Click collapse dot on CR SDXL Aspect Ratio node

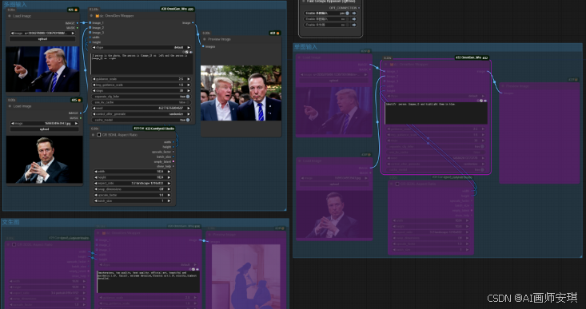(94, 135)
